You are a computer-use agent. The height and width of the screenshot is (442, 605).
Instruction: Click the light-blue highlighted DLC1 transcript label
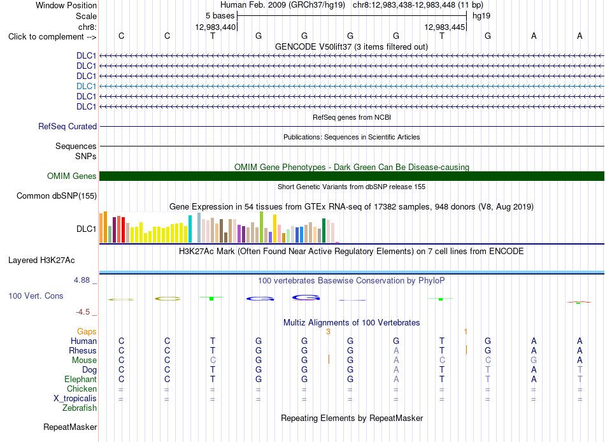pos(87,86)
